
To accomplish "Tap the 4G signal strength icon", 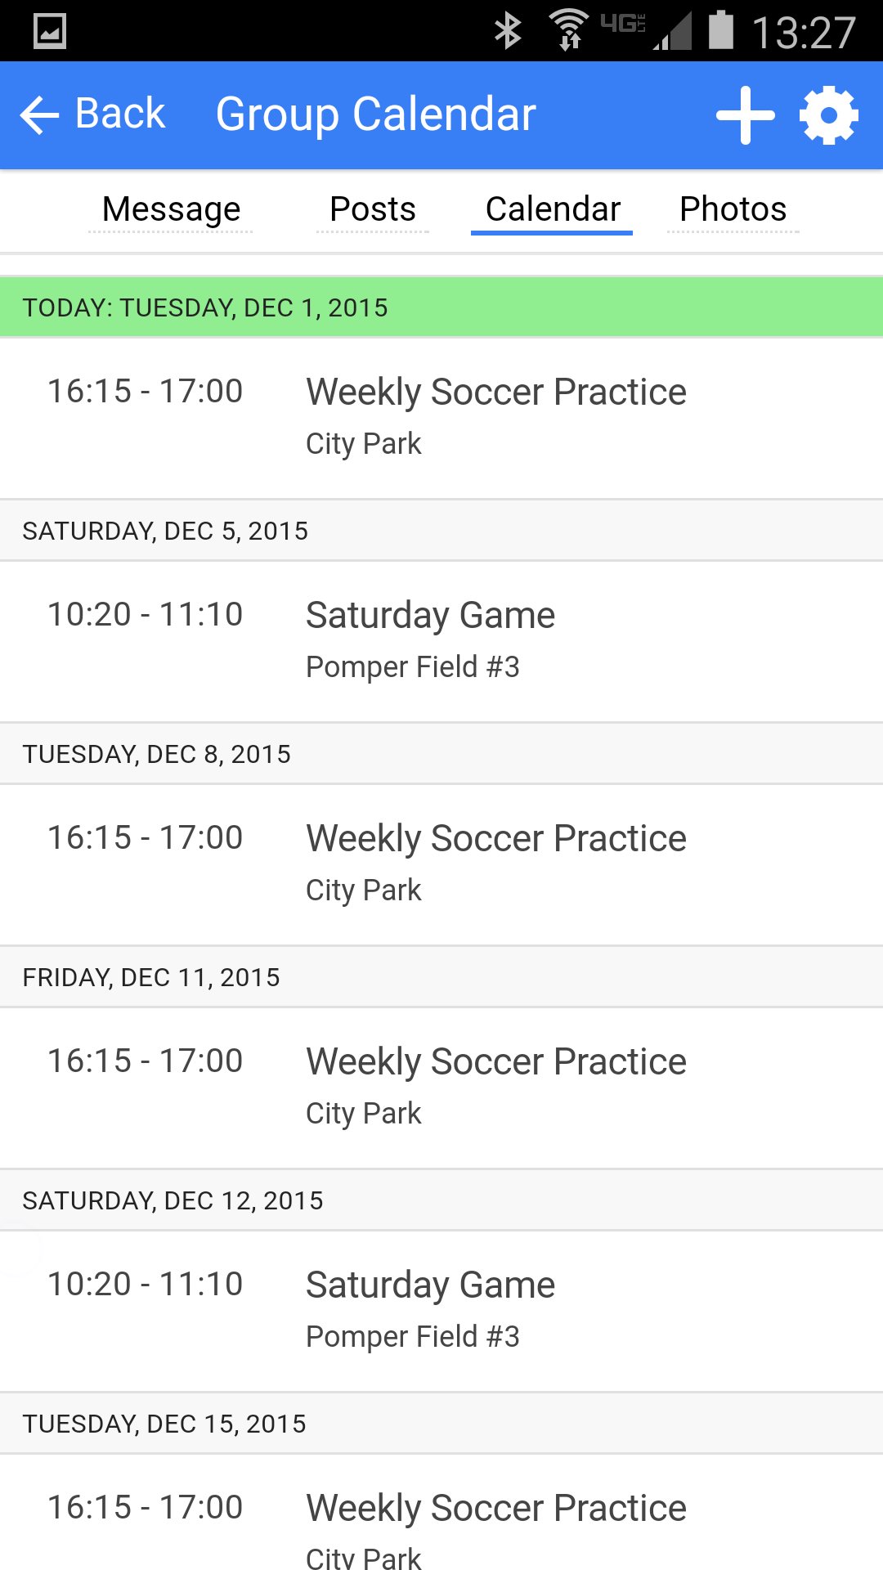I will pyautogui.click(x=646, y=31).
